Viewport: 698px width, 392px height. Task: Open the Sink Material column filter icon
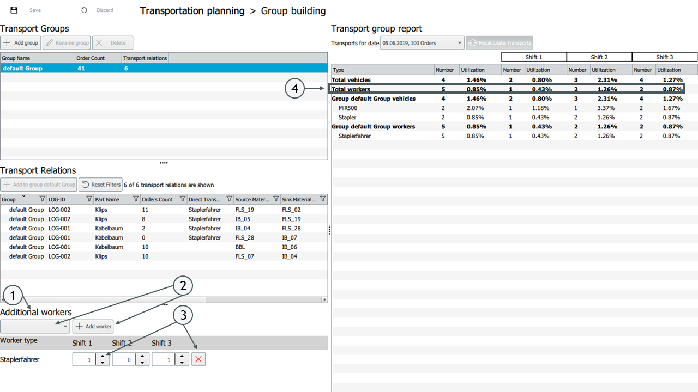tap(323, 199)
